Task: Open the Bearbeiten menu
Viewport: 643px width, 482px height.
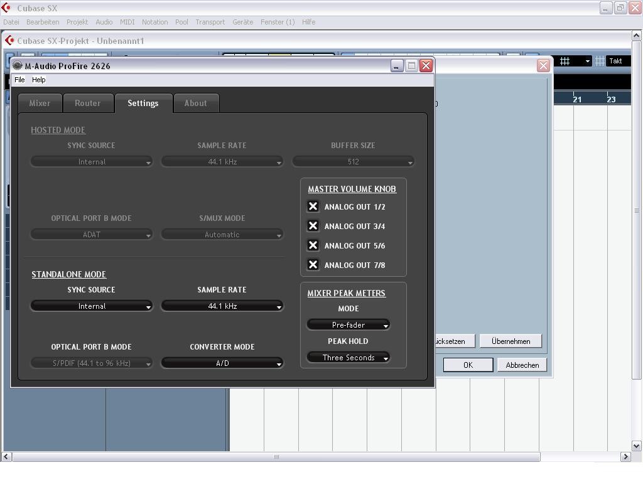Action: pyautogui.click(x=43, y=22)
